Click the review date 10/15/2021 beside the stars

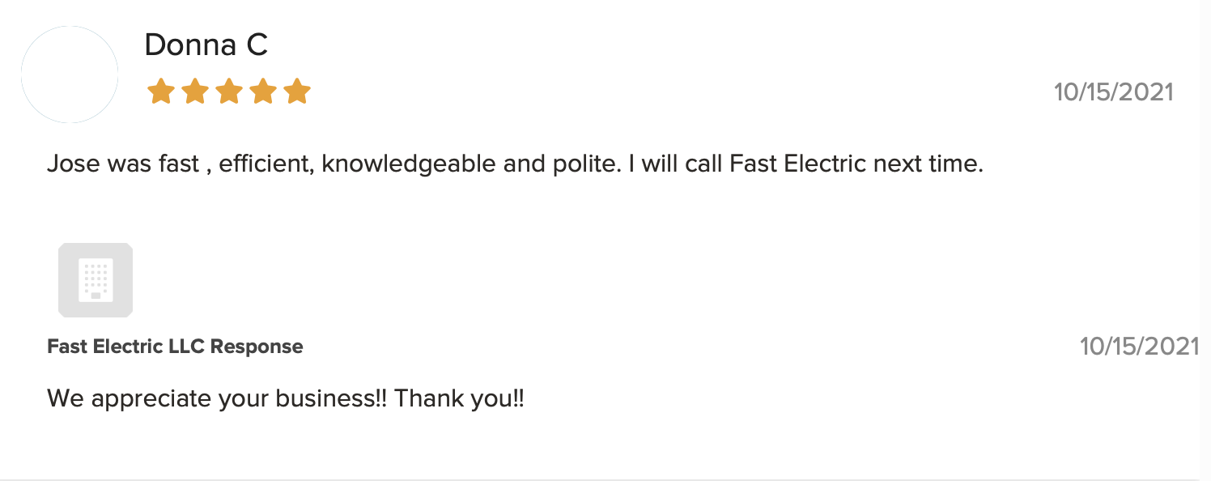pos(1113,92)
